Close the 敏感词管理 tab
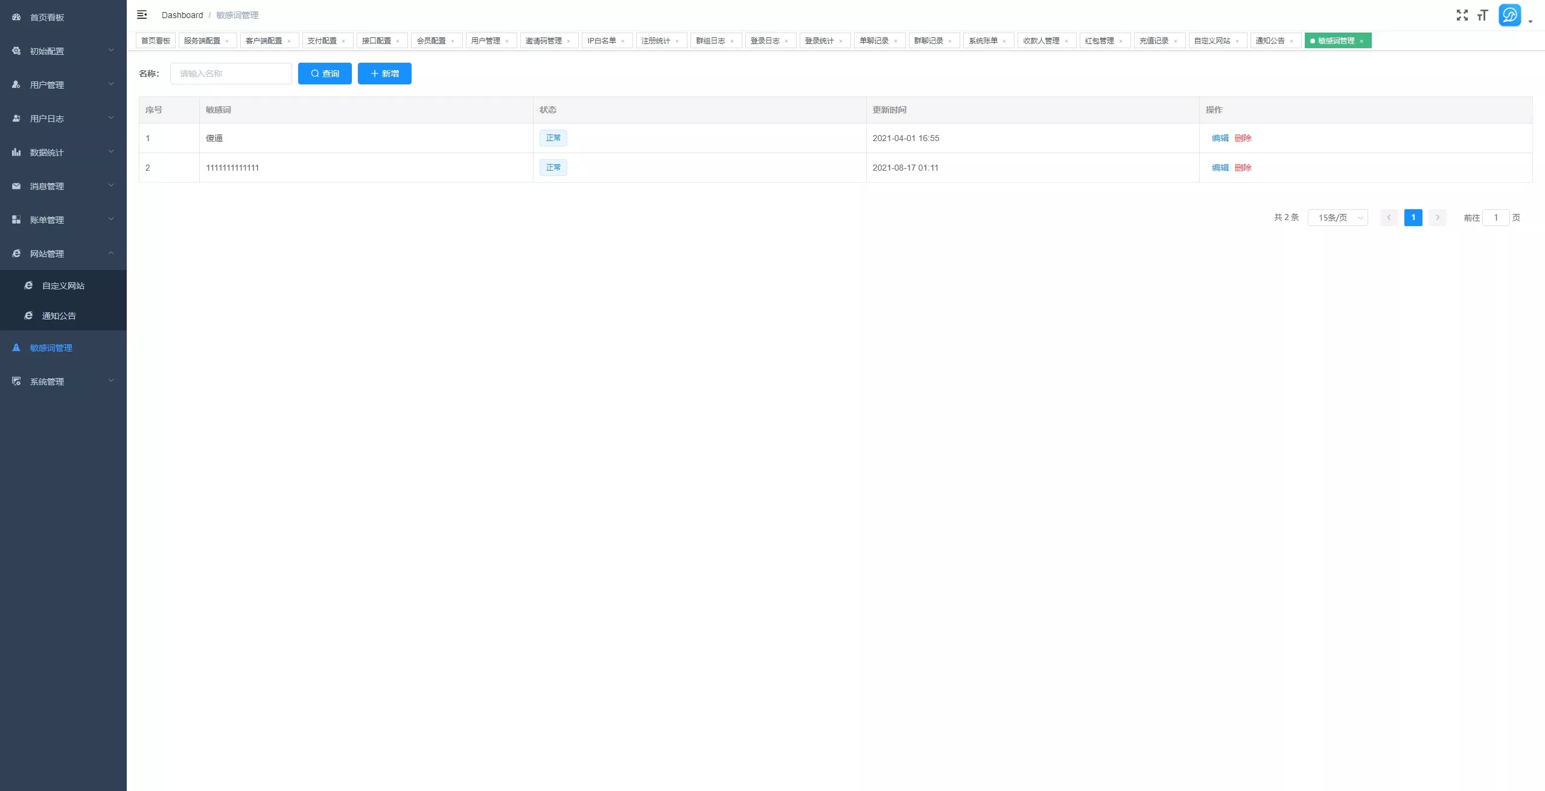This screenshot has height=791, width=1545. tap(1362, 41)
